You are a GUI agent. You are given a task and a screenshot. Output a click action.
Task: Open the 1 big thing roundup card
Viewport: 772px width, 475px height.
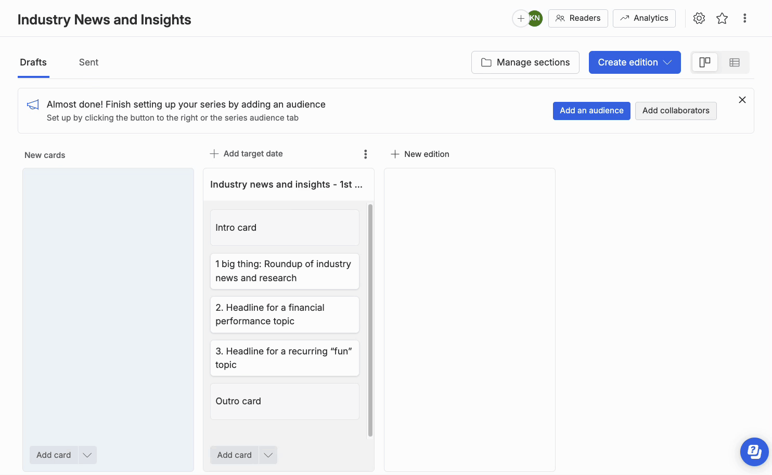(x=285, y=271)
